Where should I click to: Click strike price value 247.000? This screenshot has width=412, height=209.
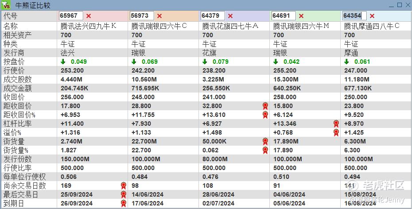[356, 71]
